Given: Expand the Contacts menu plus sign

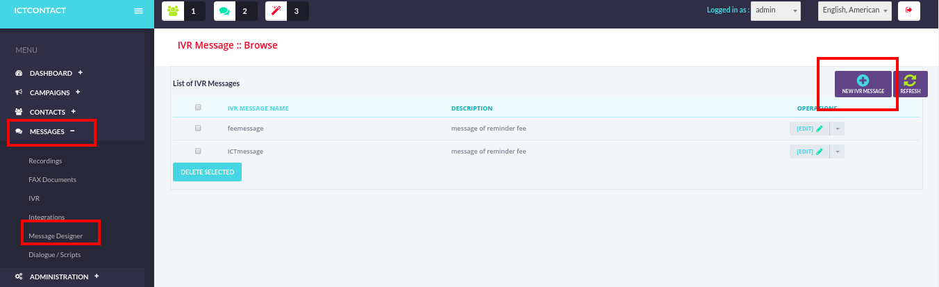Looking at the screenshot, I should 73,111.
